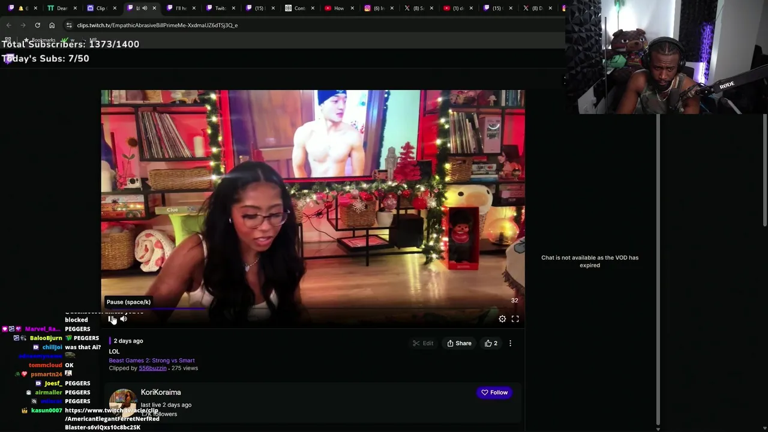Open the Bookmarks folder in bookmarks bar
This screenshot has width=768, height=432.
(x=40, y=40)
